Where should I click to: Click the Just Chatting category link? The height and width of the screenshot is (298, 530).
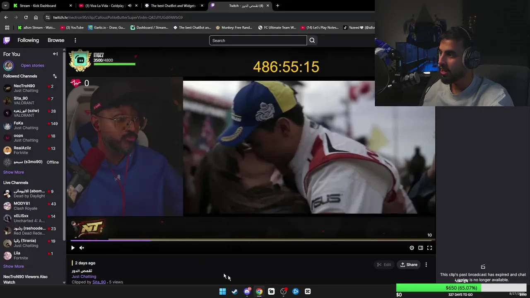pyautogui.click(x=84, y=276)
